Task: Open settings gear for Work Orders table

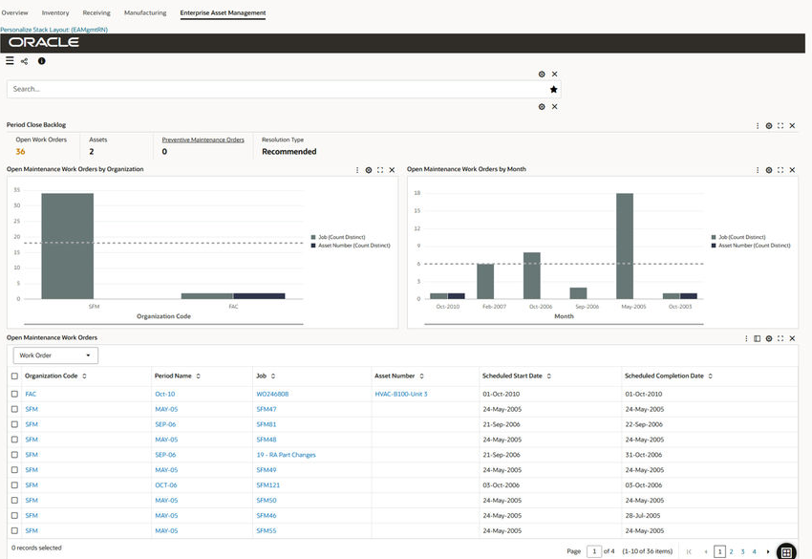Action: pyautogui.click(x=769, y=338)
